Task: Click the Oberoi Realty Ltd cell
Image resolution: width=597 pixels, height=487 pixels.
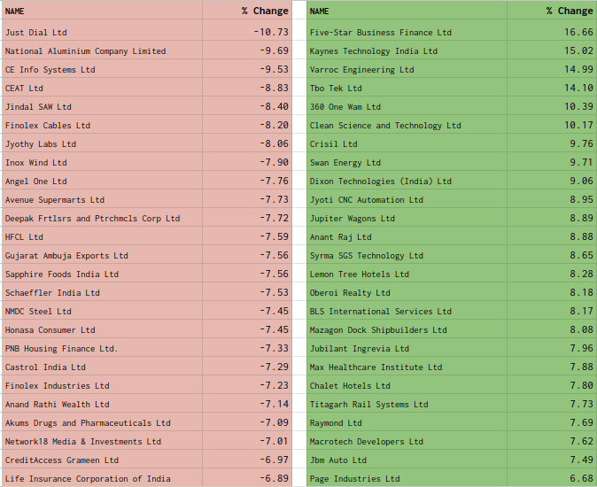Action: click(x=407, y=293)
